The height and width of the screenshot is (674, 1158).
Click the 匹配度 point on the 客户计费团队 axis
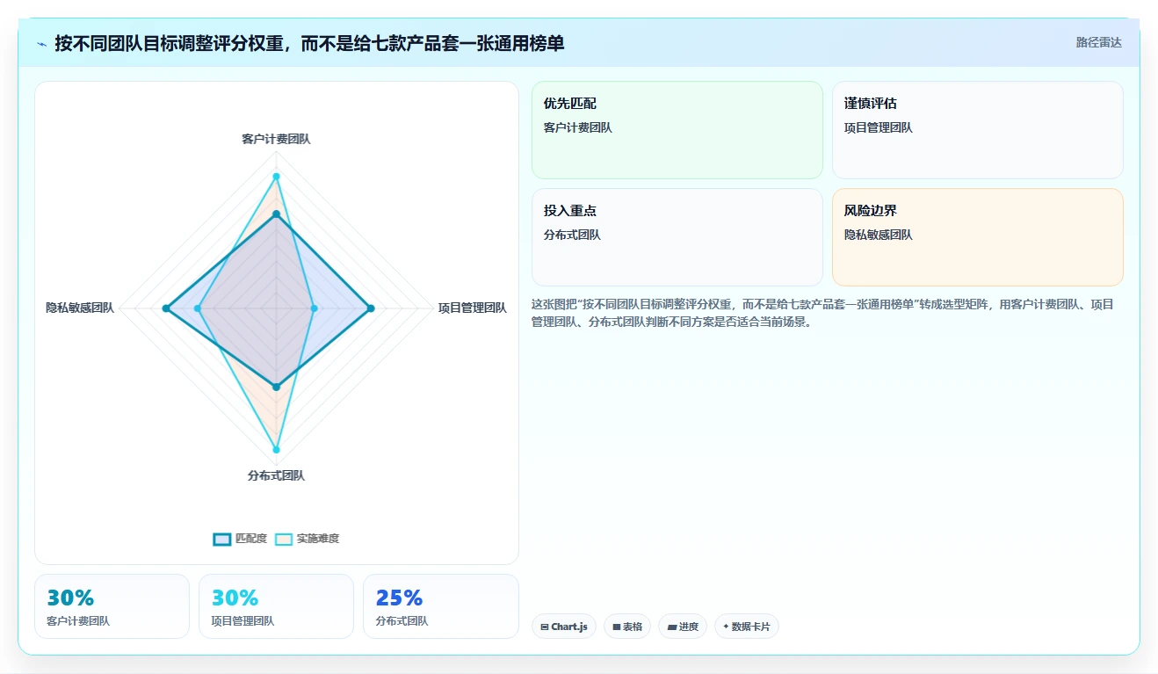[x=276, y=214]
